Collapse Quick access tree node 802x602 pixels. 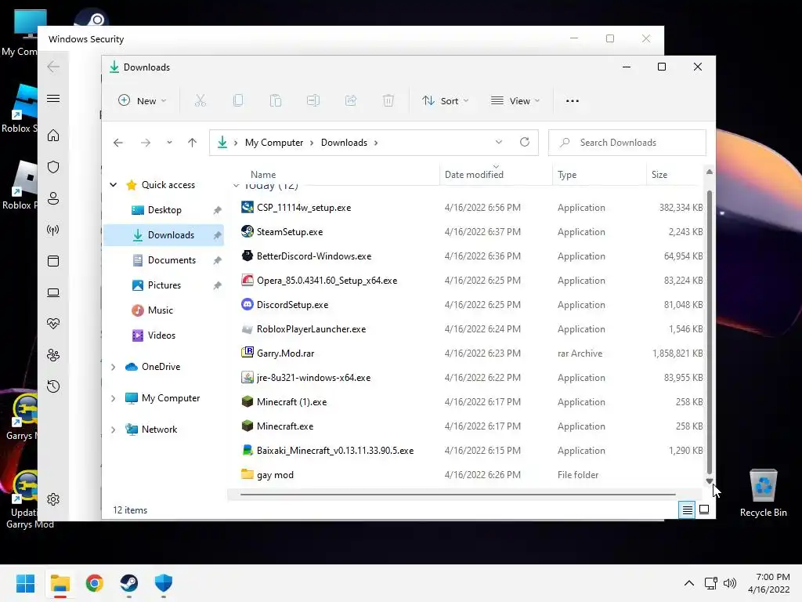pyautogui.click(x=114, y=185)
